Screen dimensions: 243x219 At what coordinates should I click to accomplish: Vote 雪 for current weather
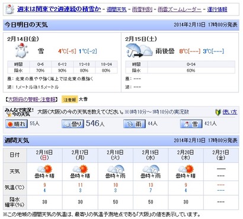tap(191, 124)
